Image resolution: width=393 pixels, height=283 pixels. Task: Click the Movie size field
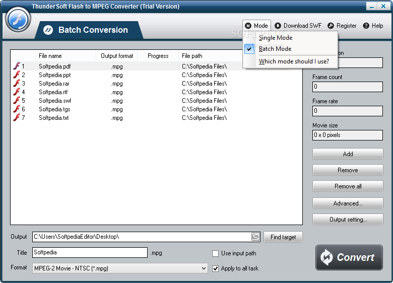[348, 135]
